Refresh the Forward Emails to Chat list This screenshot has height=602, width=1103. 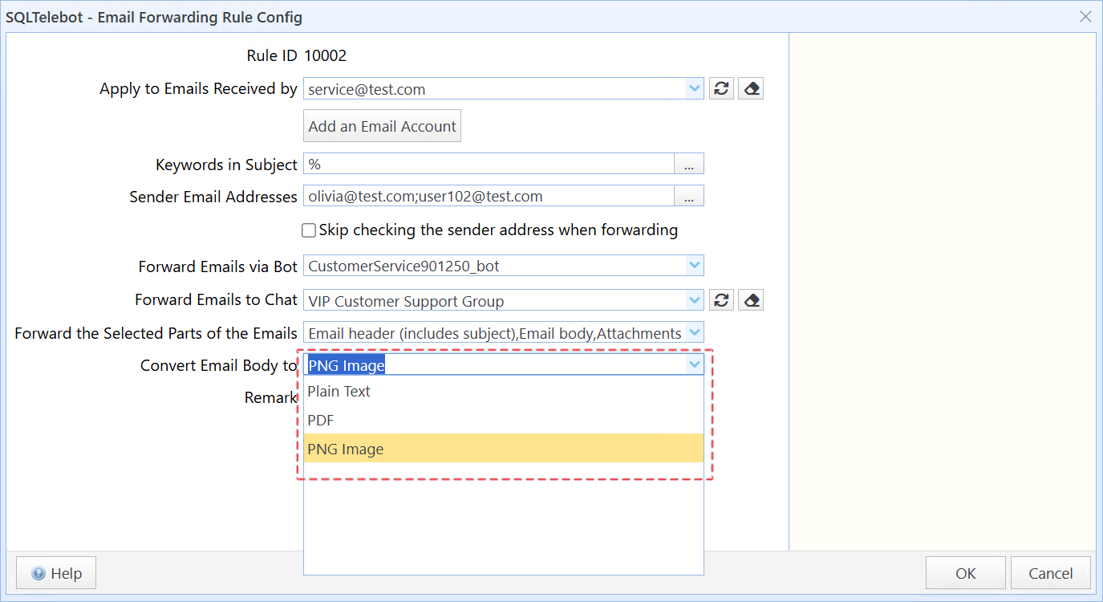721,301
